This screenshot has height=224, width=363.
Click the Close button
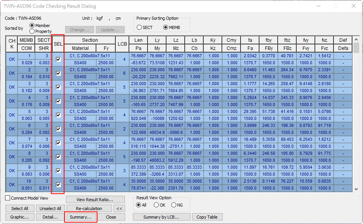(x=111, y=217)
